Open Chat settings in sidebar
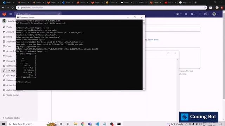 (8, 46)
